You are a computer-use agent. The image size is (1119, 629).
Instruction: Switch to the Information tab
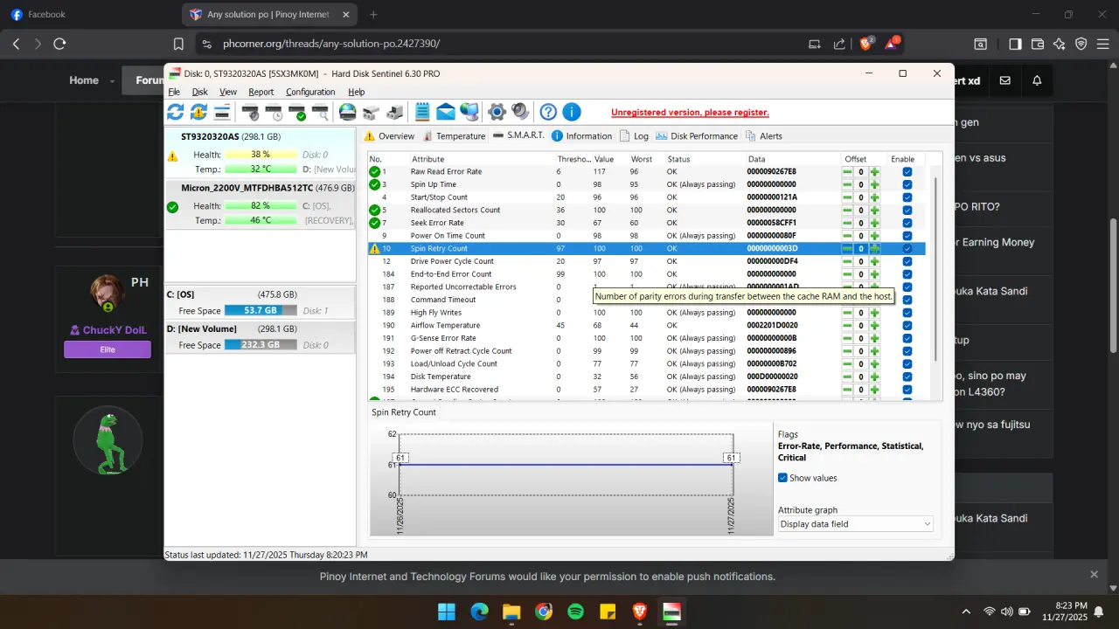(581, 136)
